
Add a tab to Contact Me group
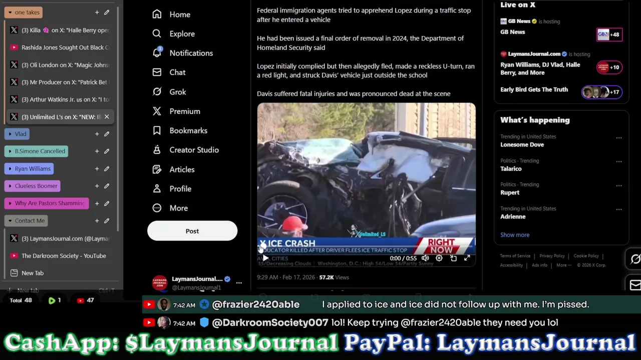(x=97, y=220)
